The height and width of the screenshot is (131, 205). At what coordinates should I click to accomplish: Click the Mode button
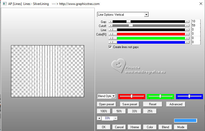point(181,127)
